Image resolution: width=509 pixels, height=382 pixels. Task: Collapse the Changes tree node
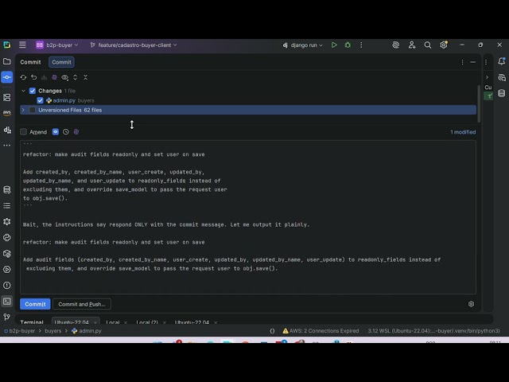23,91
